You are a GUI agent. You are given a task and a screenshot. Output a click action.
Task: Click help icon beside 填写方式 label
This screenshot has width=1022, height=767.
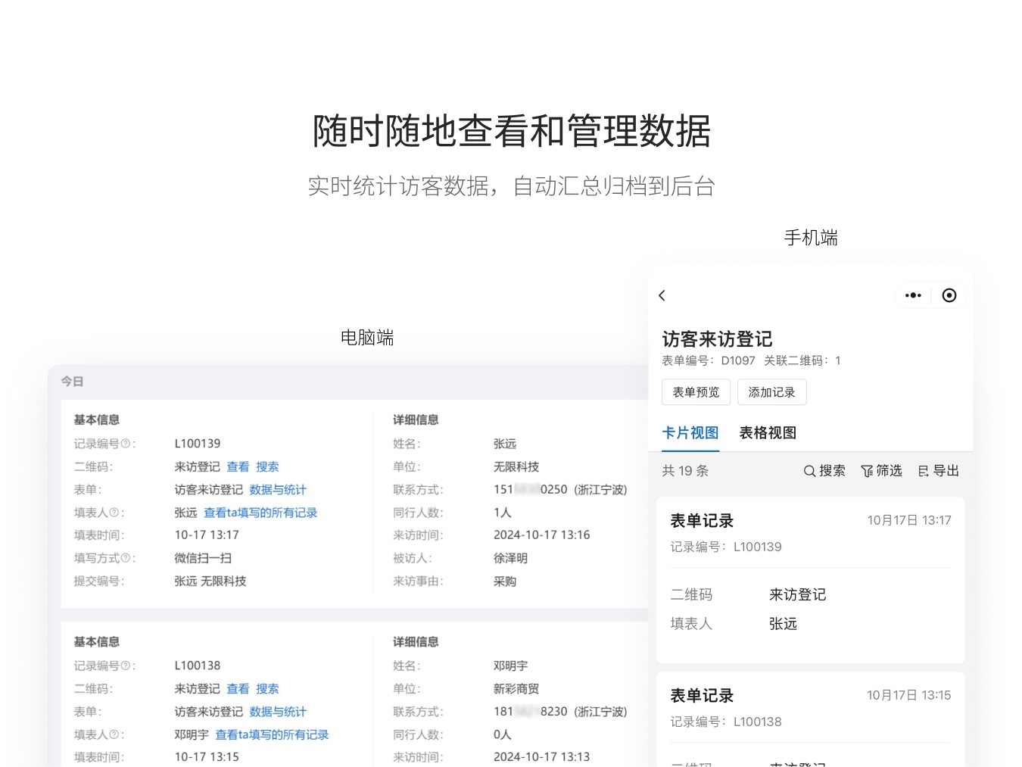[x=125, y=558]
